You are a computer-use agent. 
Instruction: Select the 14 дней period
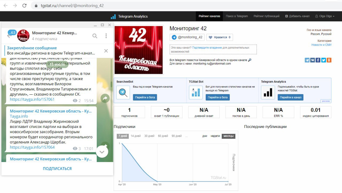pos(136,136)
